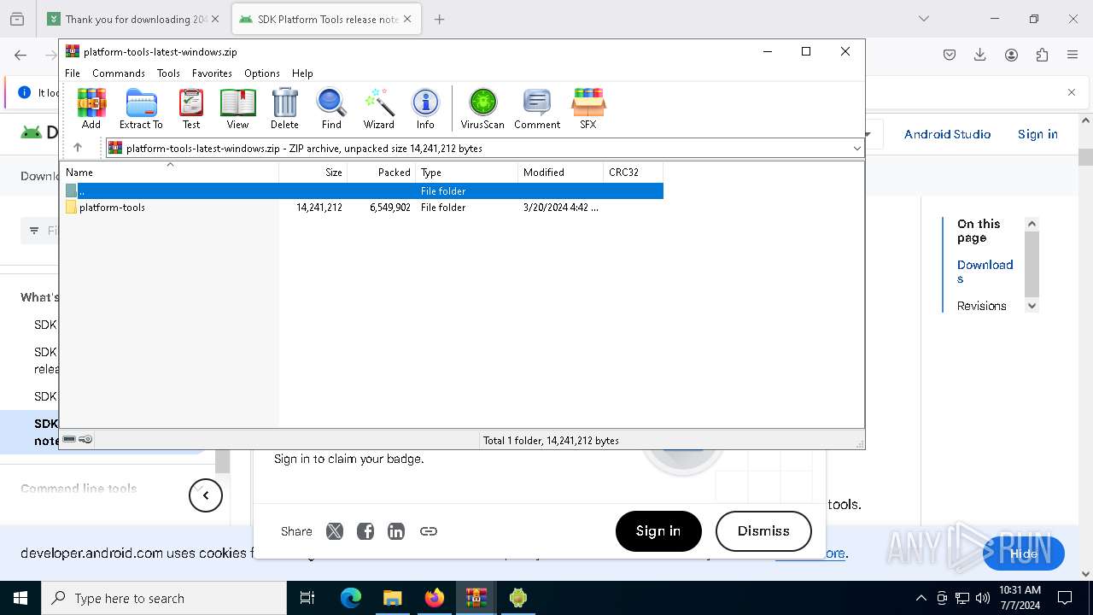Open the browser Downloads panel

tap(980, 55)
